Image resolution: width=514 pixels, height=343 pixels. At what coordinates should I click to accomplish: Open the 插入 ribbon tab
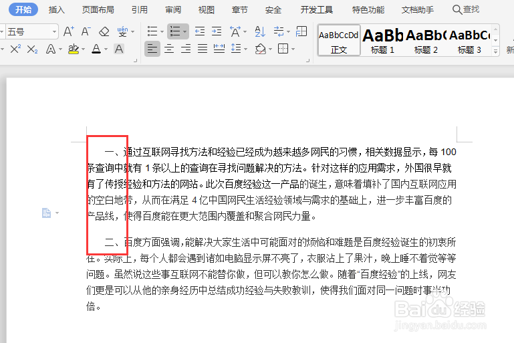pyautogui.click(x=56, y=10)
